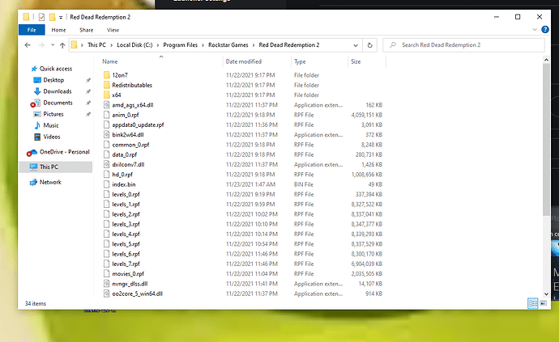Switch to Large icons view in status bar
The height and width of the screenshot is (342, 559).
[544, 303]
